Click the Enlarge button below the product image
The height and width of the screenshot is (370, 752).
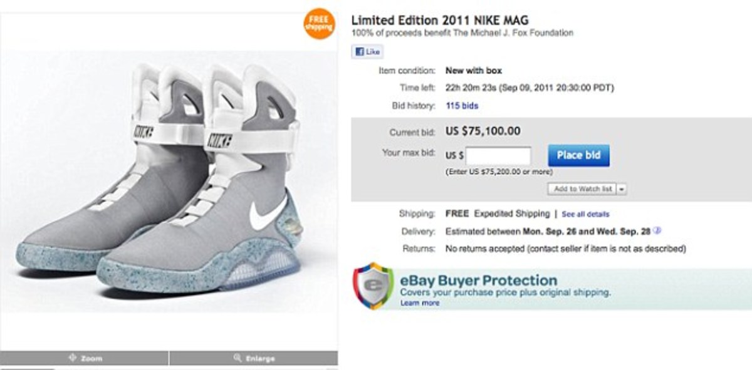click(253, 358)
